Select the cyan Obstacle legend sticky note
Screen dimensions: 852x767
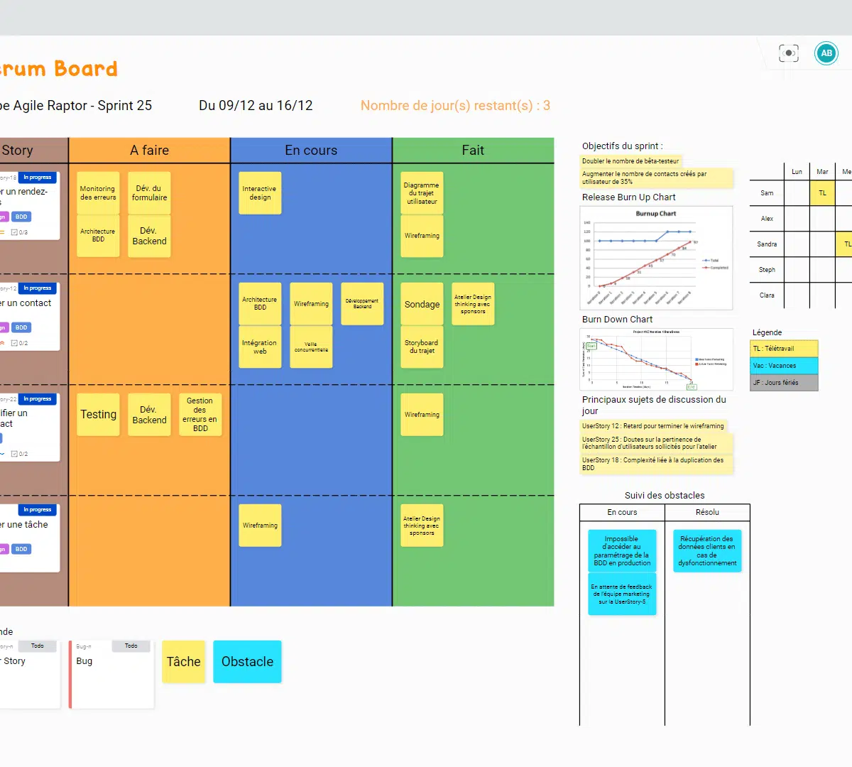click(x=247, y=662)
